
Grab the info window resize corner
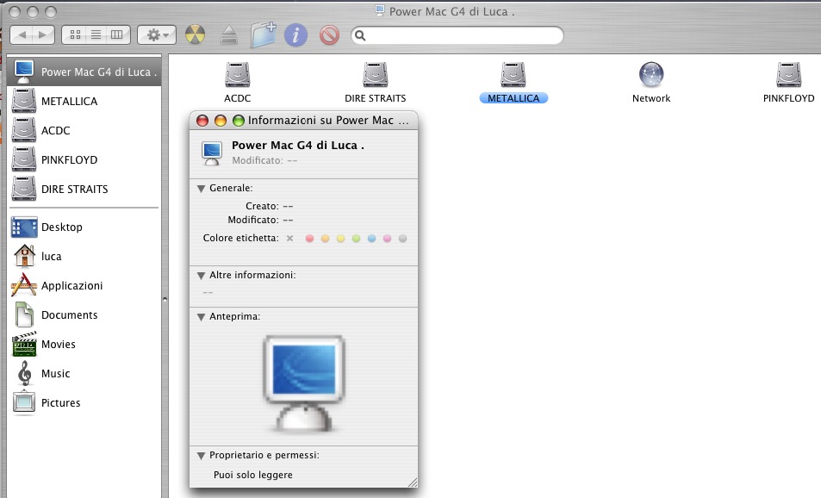coord(413,482)
